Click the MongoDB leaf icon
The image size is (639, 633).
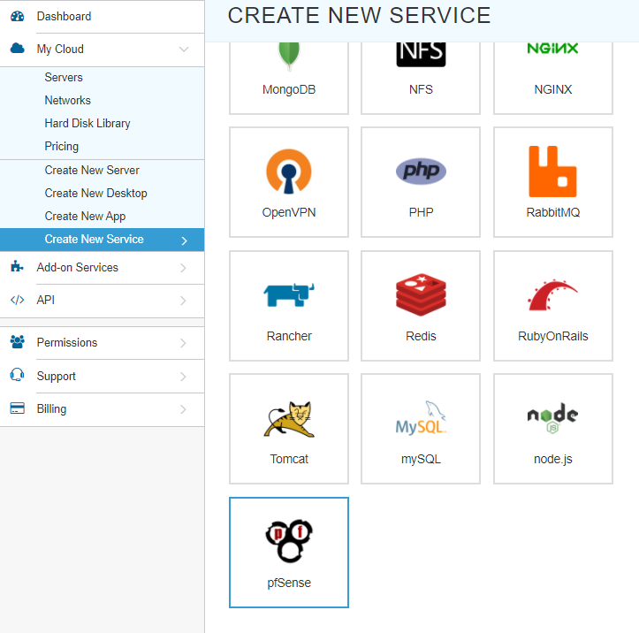pyautogui.click(x=288, y=56)
